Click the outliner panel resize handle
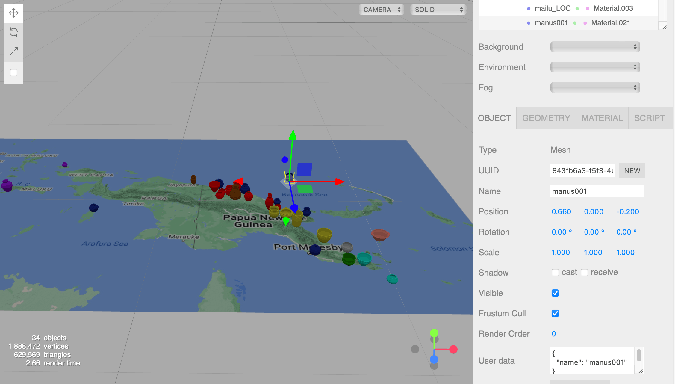 coord(665,27)
